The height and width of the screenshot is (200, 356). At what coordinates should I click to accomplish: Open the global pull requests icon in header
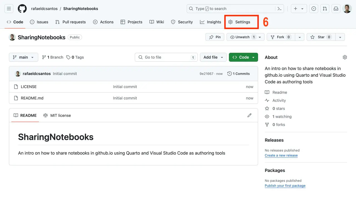point(325,9)
